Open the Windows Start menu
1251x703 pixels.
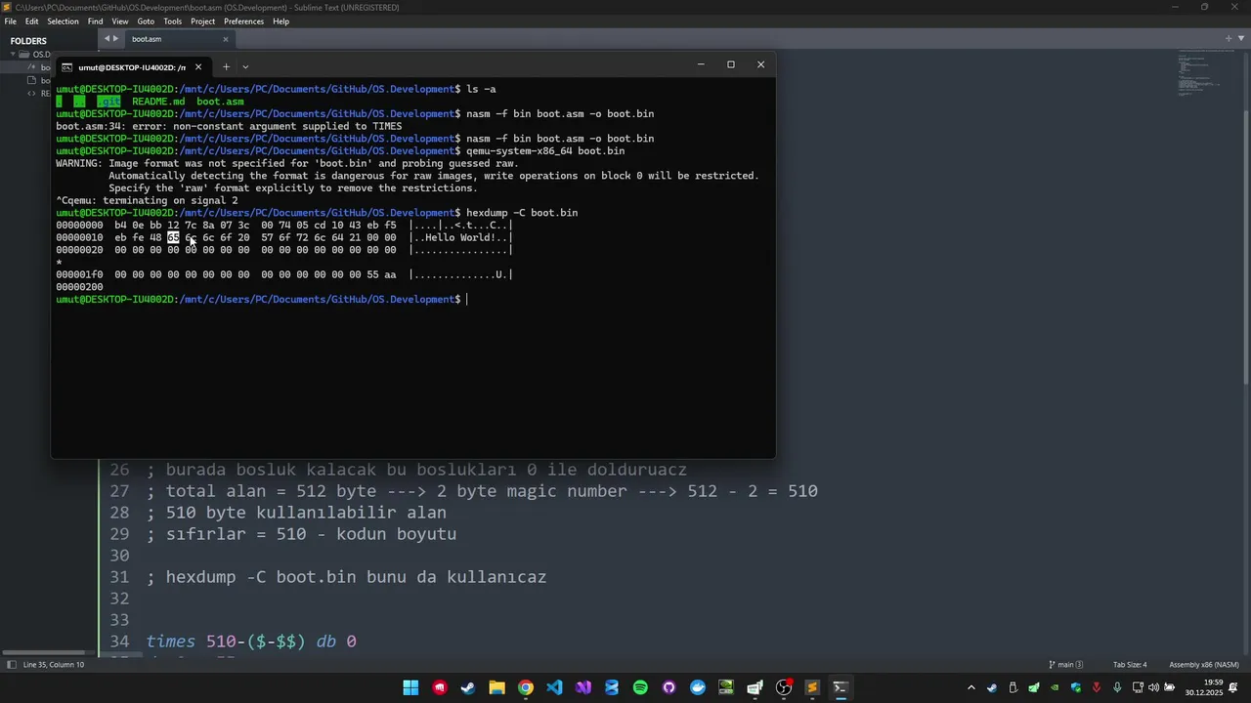click(x=410, y=687)
